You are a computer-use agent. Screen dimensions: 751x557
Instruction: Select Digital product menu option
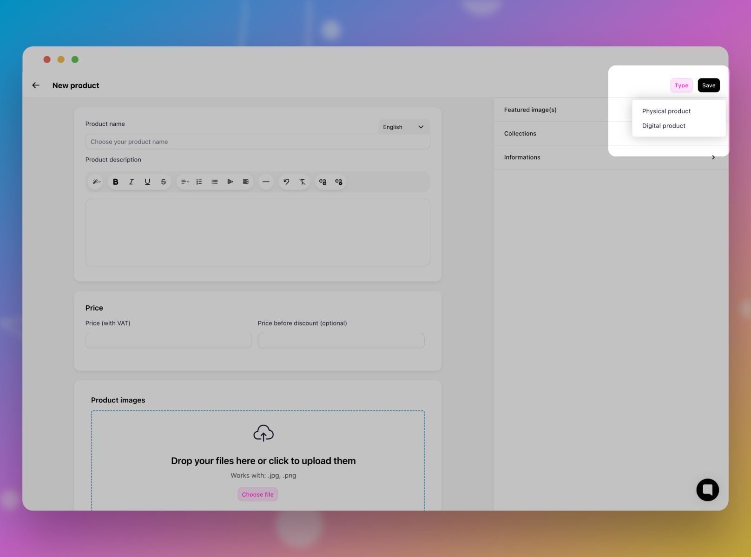[x=664, y=126]
